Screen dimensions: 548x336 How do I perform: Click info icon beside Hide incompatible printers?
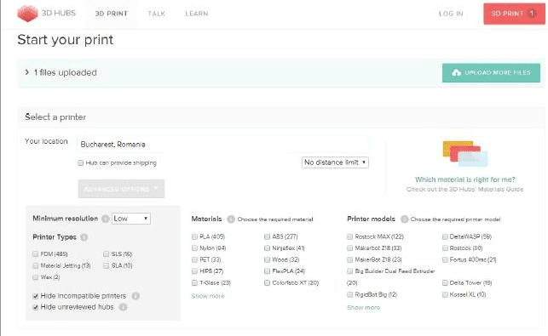[x=136, y=296]
